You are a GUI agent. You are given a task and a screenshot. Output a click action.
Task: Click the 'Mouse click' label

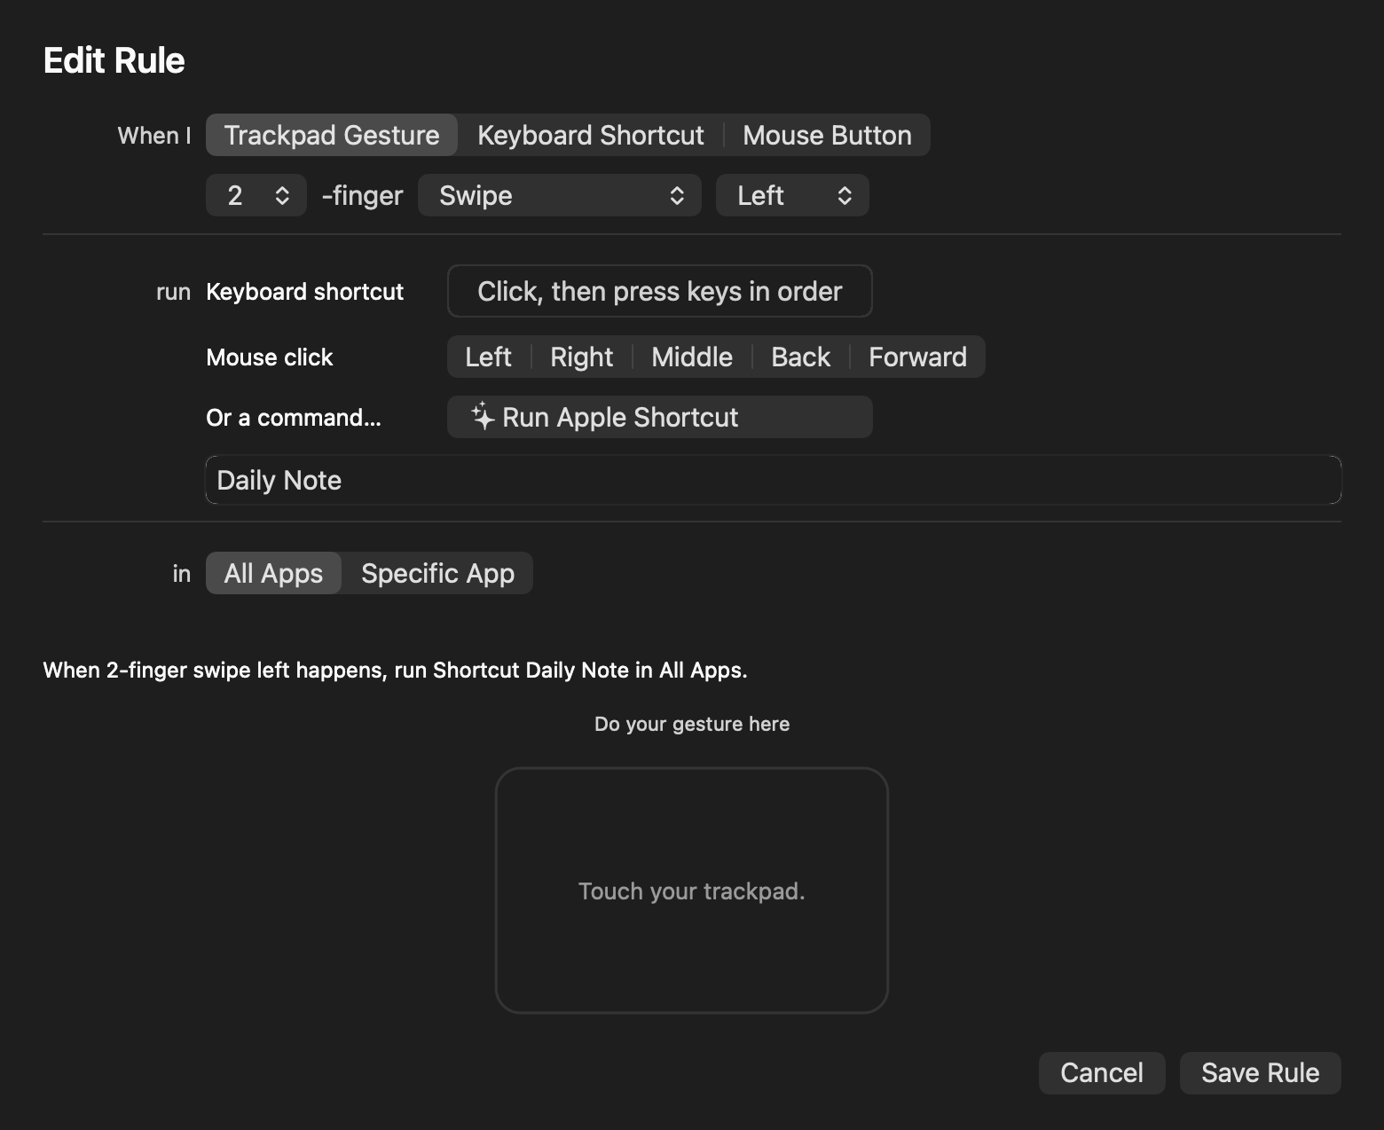tap(270, 357)
